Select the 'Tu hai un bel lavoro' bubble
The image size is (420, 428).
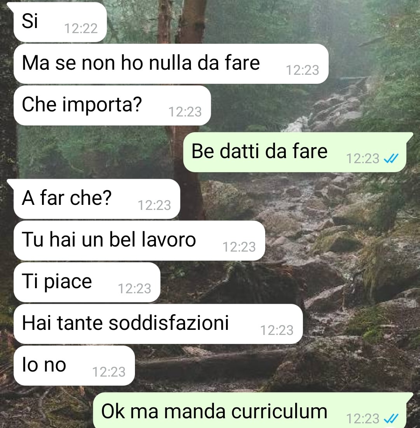click(139, 240)
